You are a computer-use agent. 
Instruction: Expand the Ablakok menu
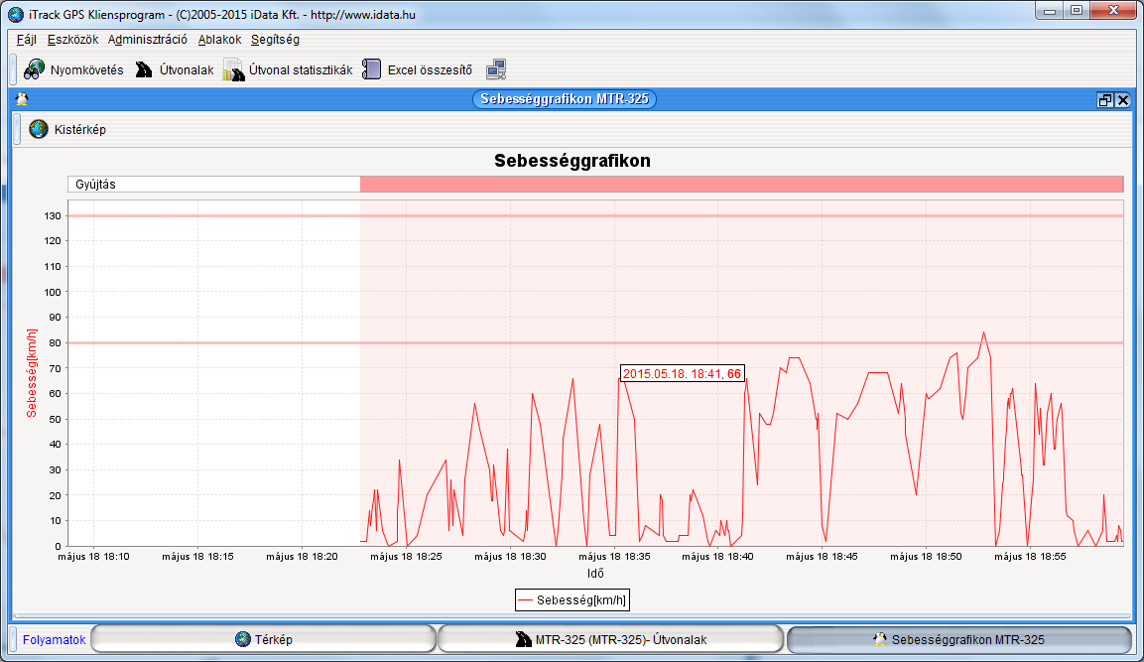[219, 40]
